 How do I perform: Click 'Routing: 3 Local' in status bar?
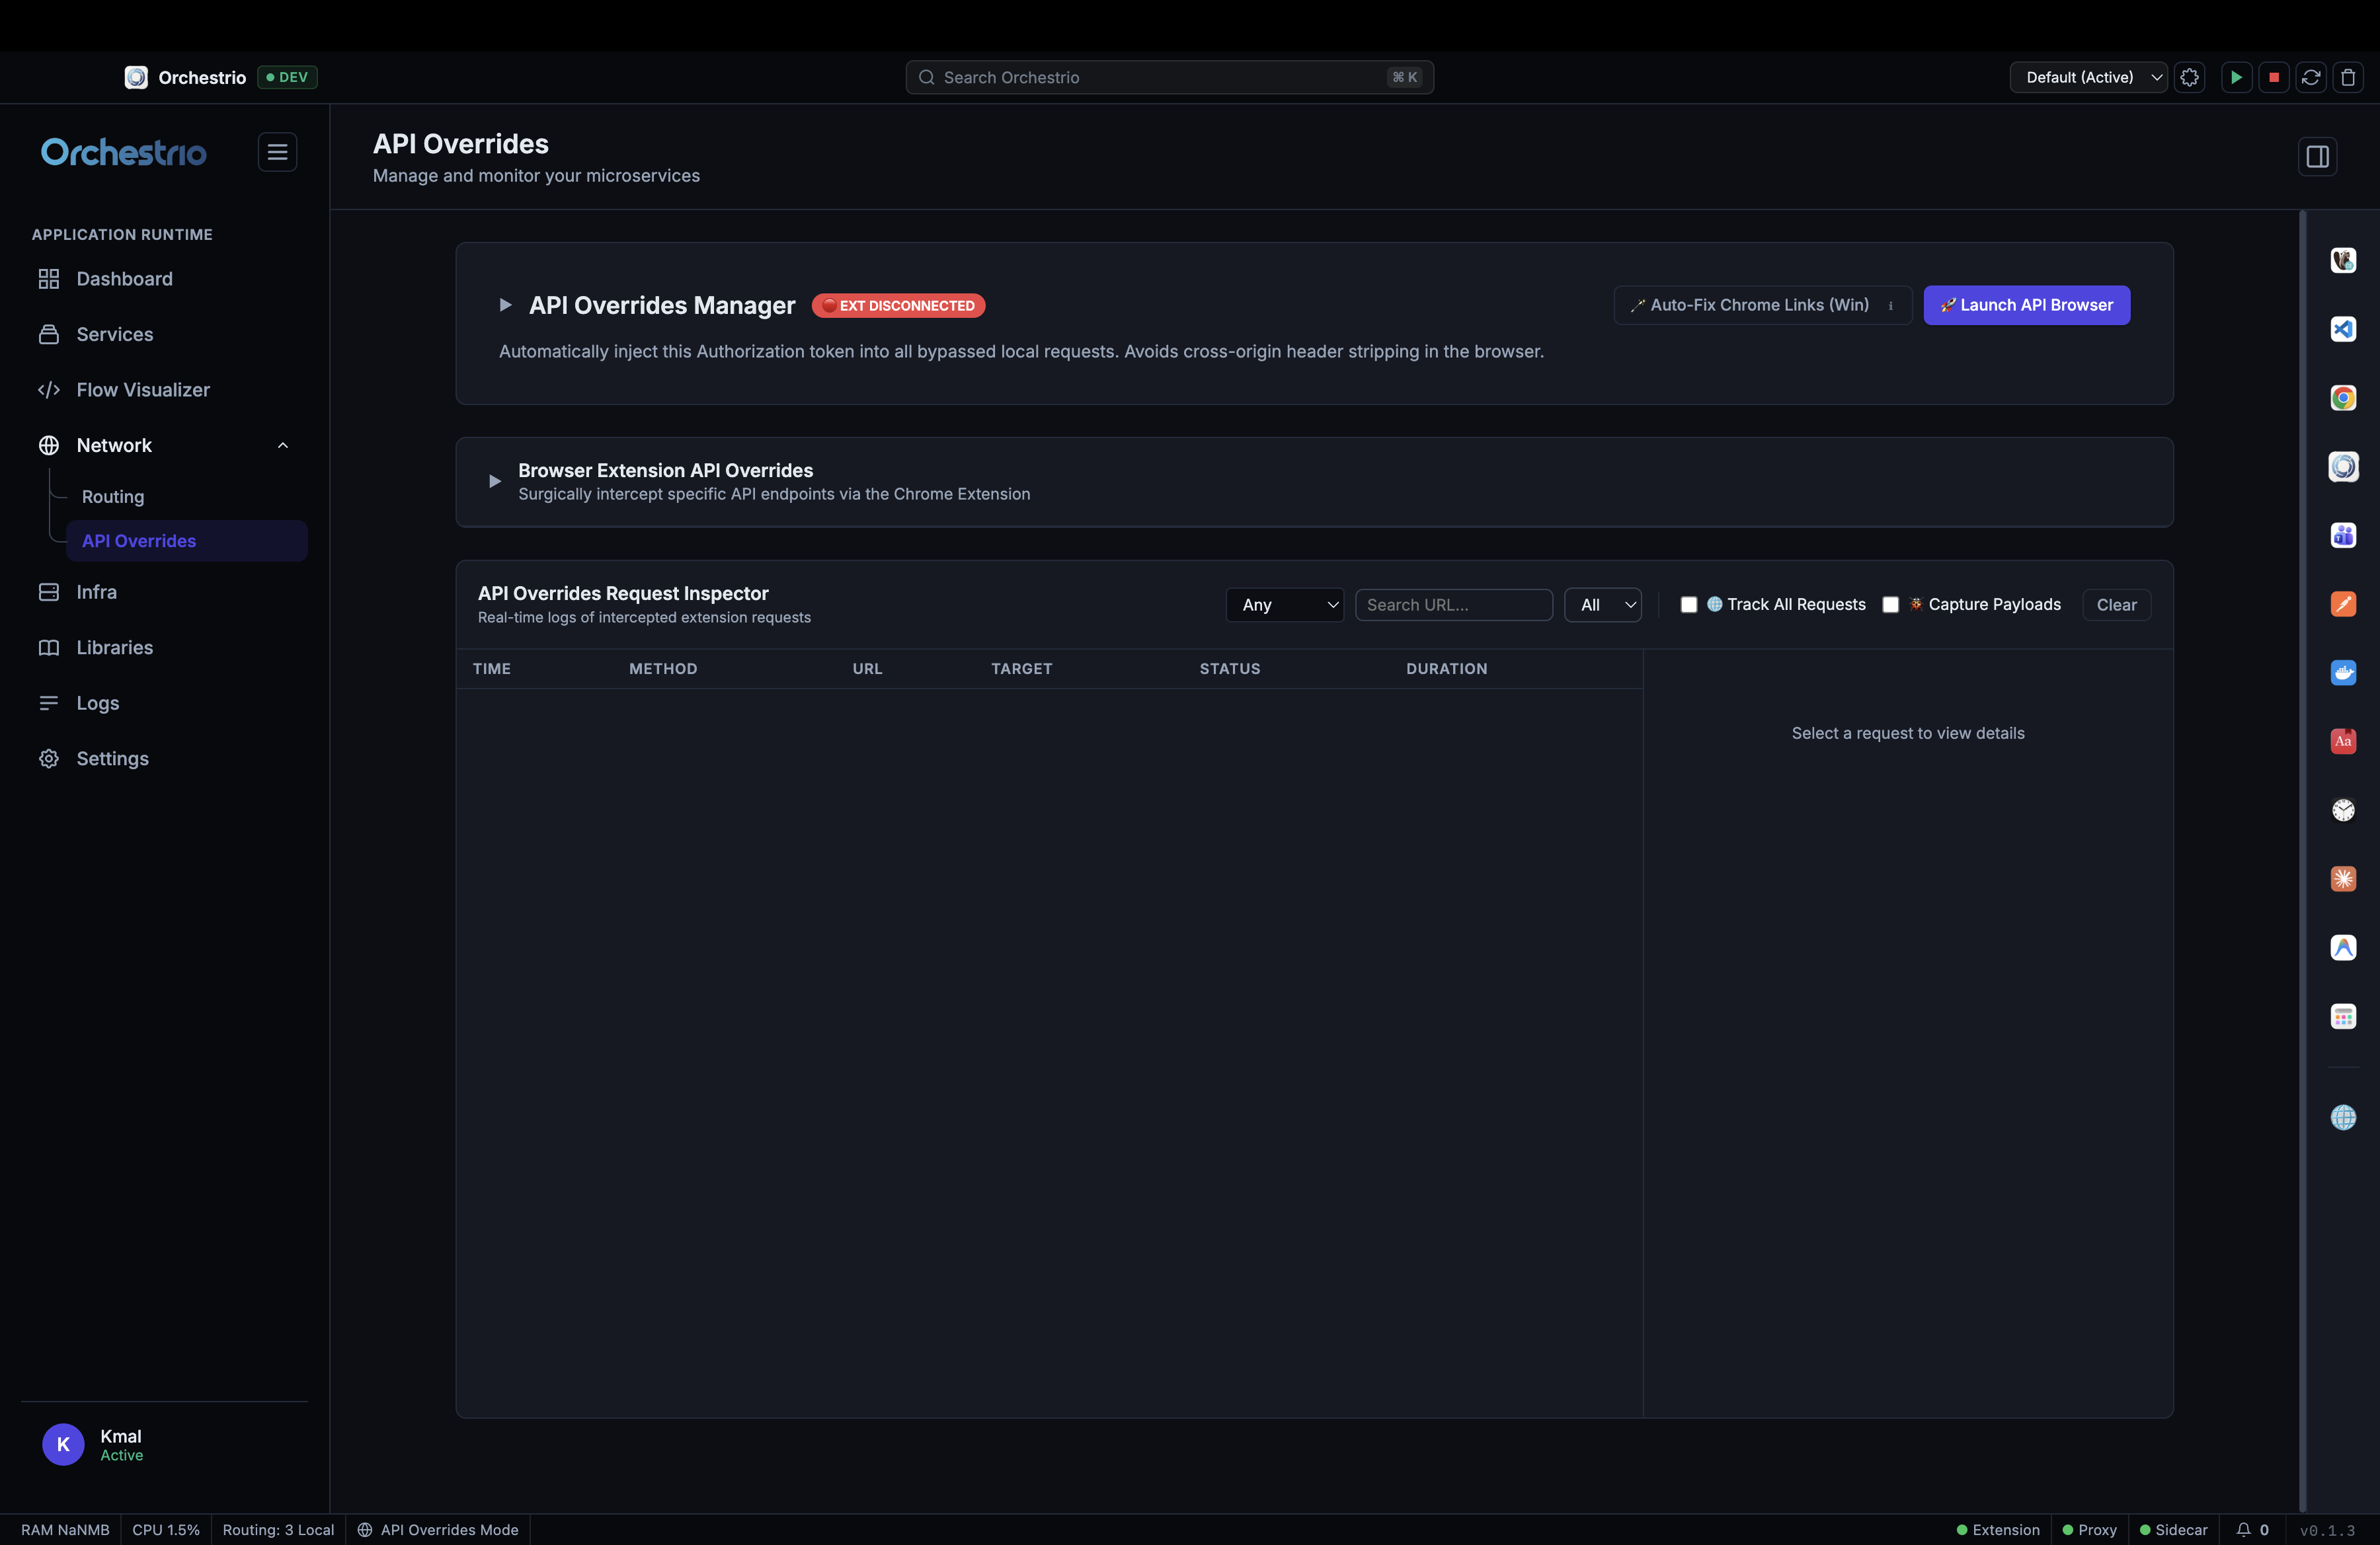[278, 1530]
